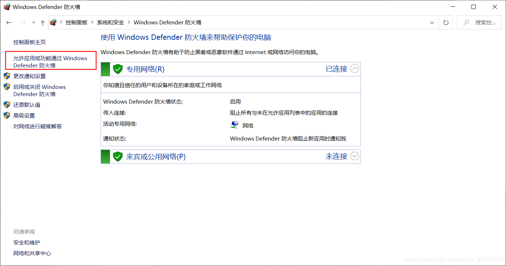Click the Windows Defender firewall title bar icon
Image resolution: width=506 pixels, height=266 pixels.
7,7
